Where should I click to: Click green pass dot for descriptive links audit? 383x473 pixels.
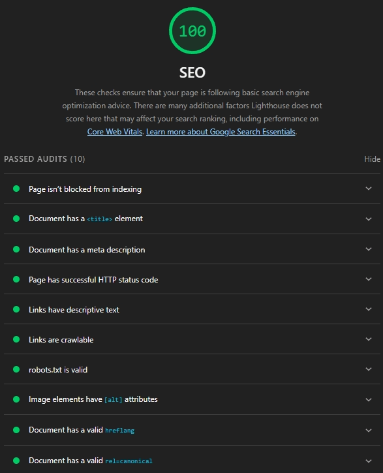[x=16, y=309]
